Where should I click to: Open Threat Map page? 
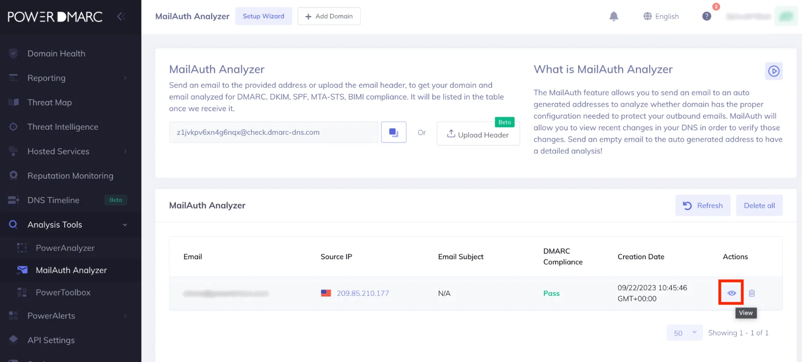49,102
